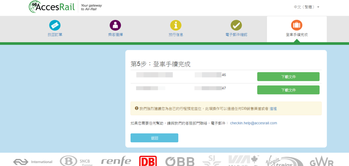Image resolution: width=349 pixels, height=166 pixels.
Task: Click the yellow info icon for 旅行信息
Action: point(176,25)
